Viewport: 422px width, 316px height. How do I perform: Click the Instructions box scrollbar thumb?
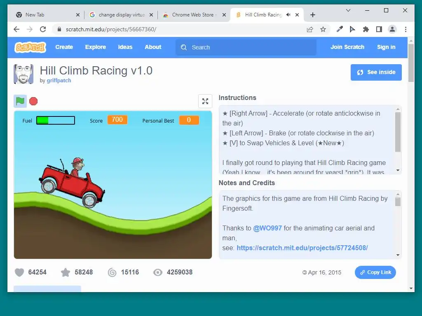click(x=398, y=132)
